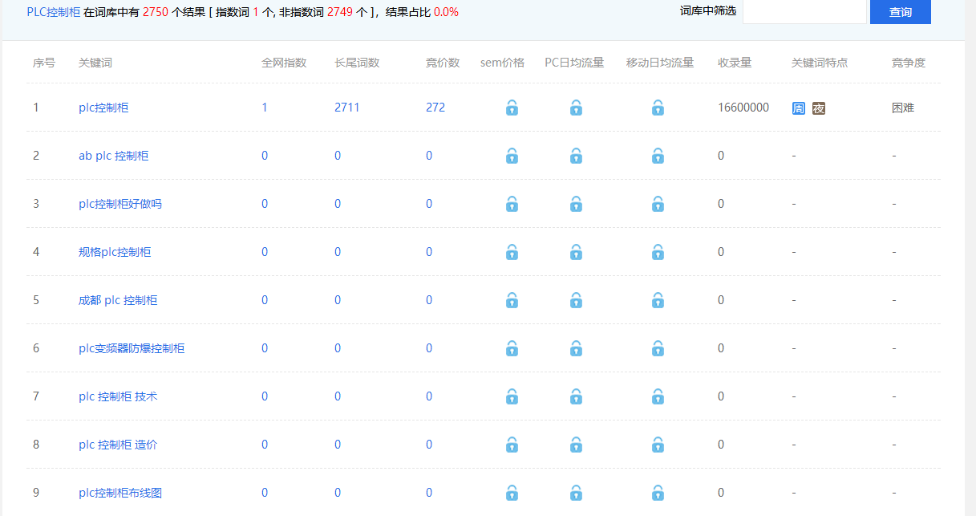976x516 pixels.
Task: Click the 全网指数 column header
Action: [284, 63]
